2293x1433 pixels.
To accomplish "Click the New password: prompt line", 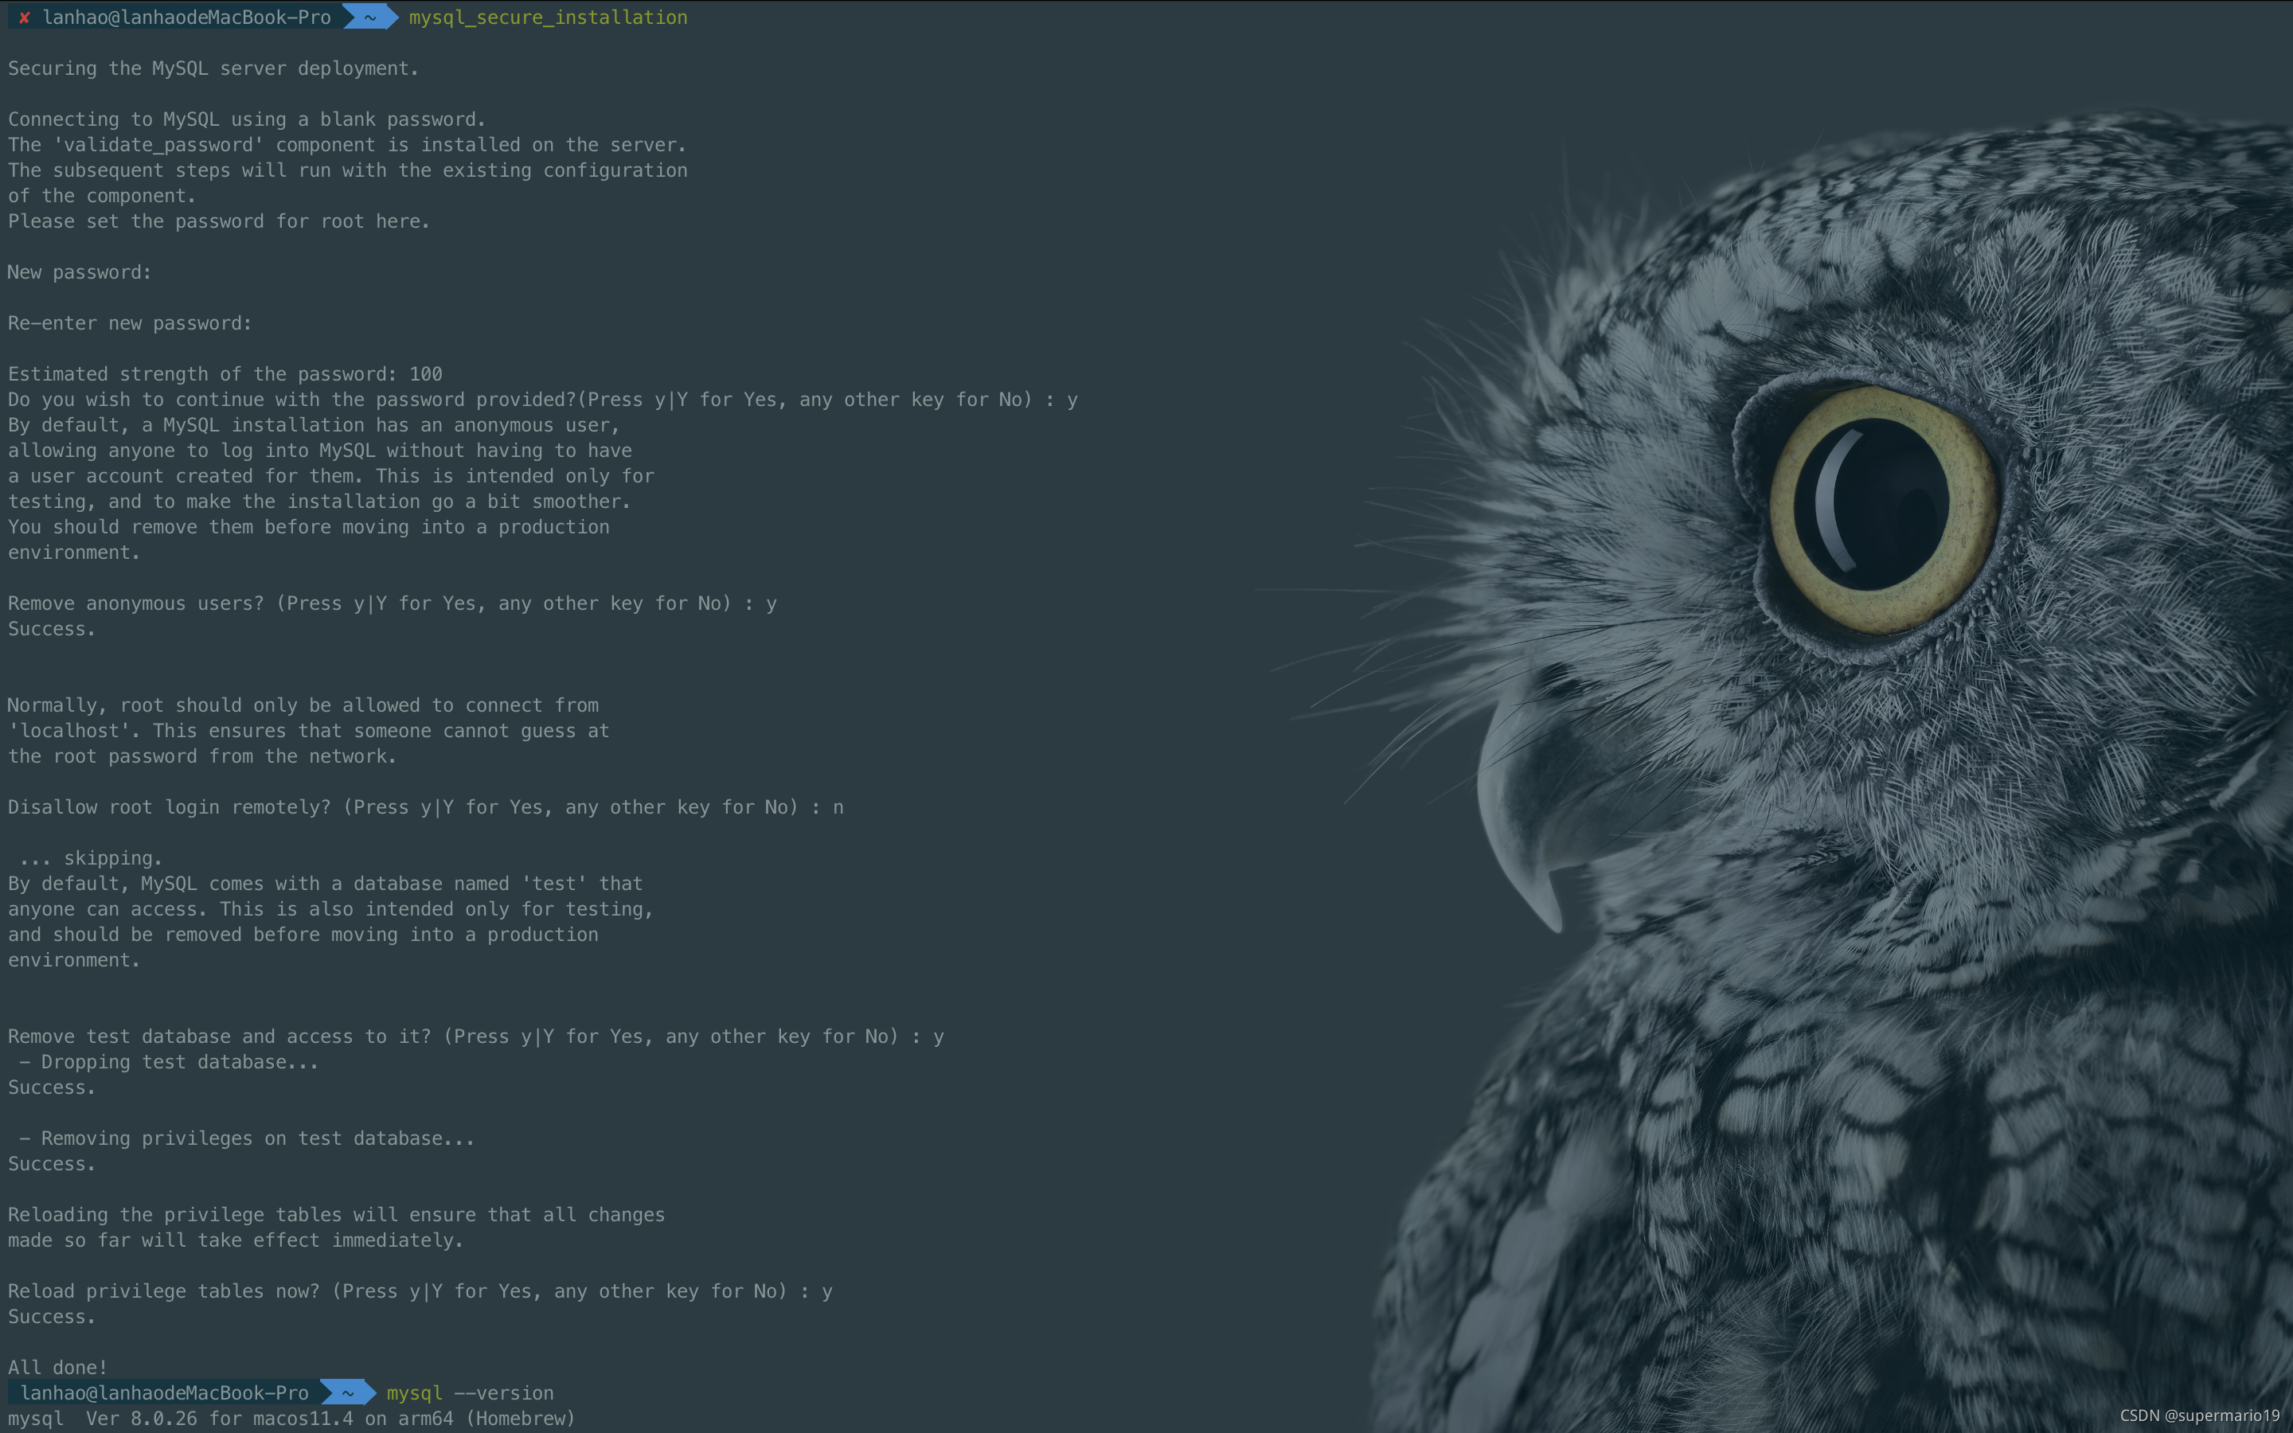I will pos(80,272).
